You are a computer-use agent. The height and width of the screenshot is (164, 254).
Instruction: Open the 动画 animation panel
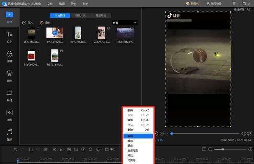(x=9, y=115)
